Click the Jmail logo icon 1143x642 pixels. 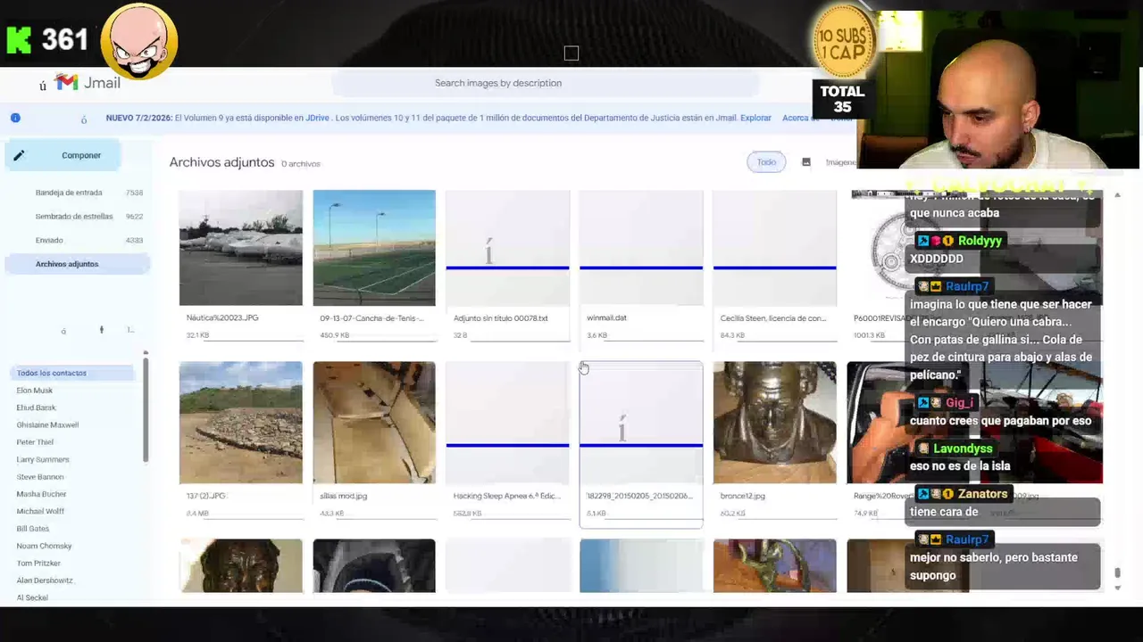(x=66, y=82)
